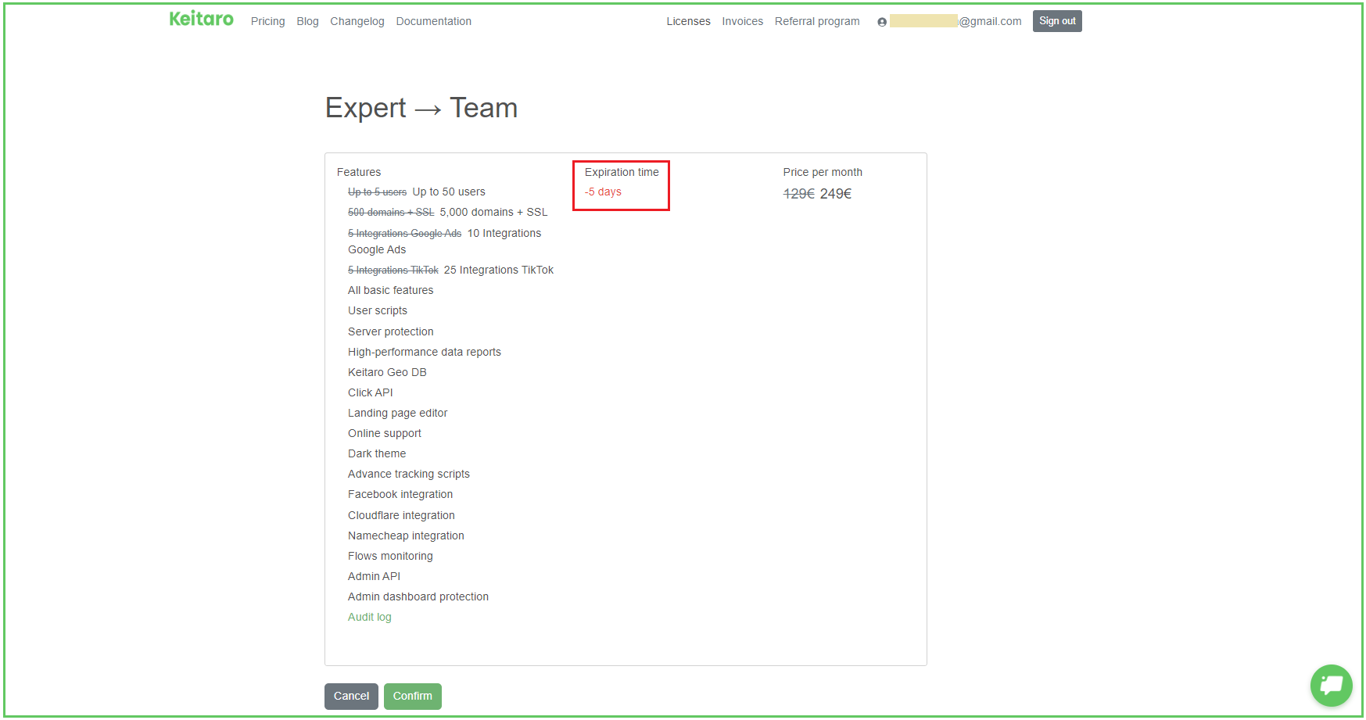Click '25 Integrations TikTok' feature
Screen dimensions: 1366x720
tap(499, 270)
